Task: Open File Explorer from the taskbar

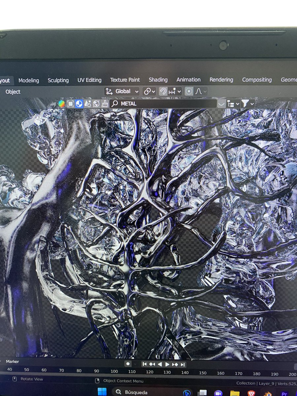Action: click(x=235, y=393)
